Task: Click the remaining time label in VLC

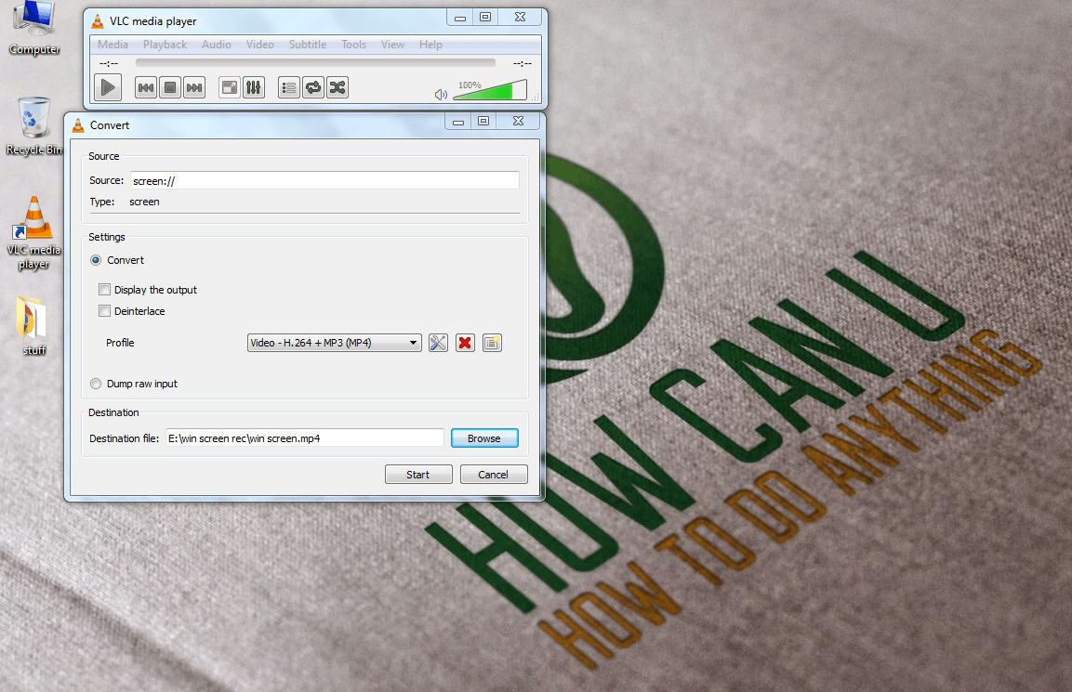Action: (x=523, y=63)
